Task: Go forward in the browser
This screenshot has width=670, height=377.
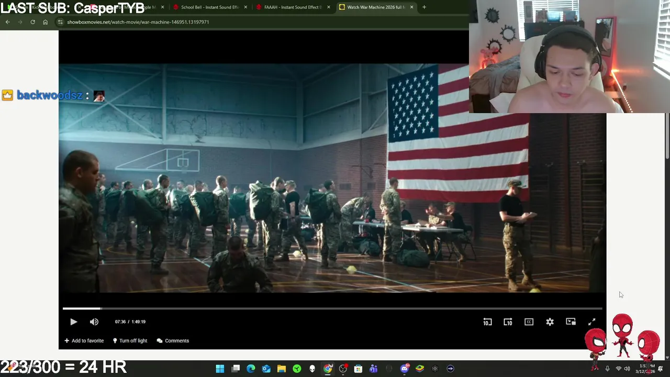Action: tap(20, 22)
